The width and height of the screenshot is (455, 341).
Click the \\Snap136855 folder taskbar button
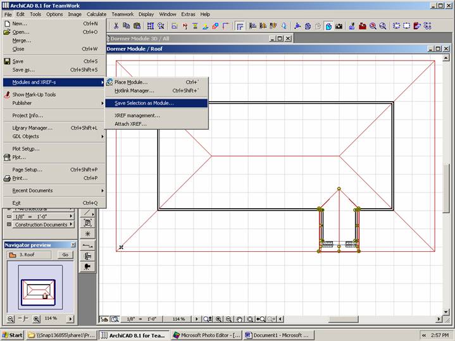coord(61,335)
